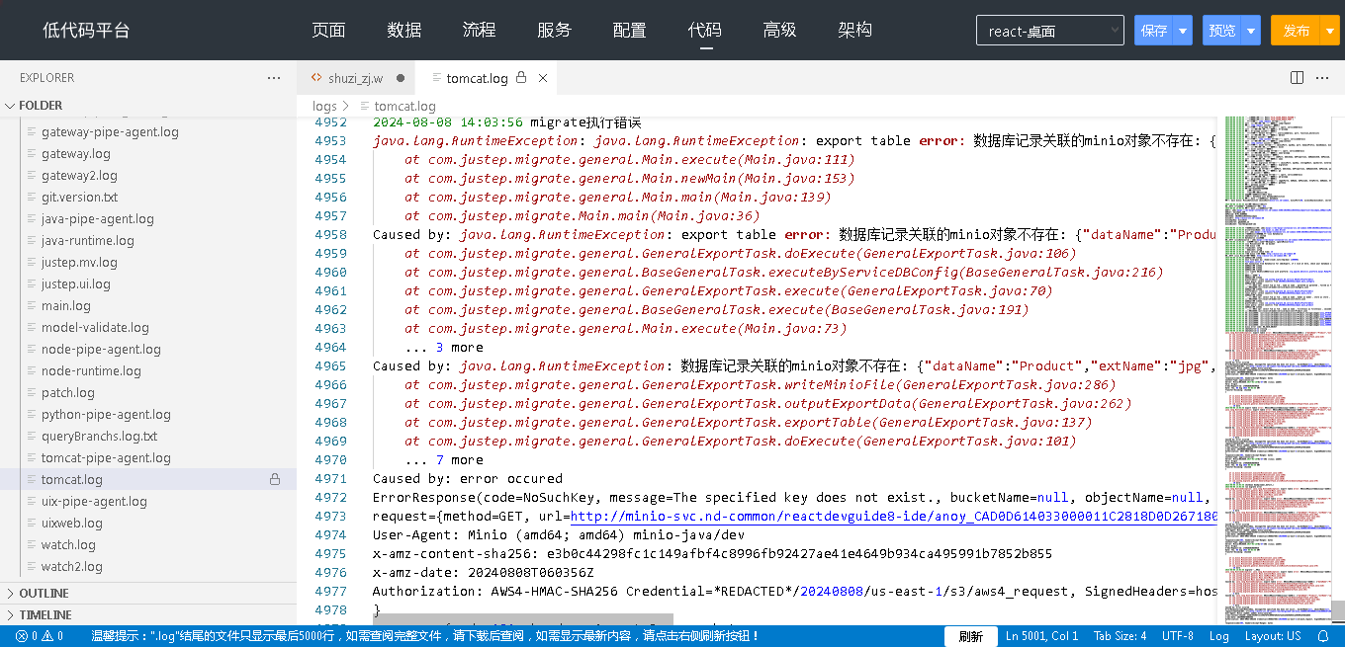
Task: Switch to the shuzi_zj.w tab
Action: click(x=356, y=78)
